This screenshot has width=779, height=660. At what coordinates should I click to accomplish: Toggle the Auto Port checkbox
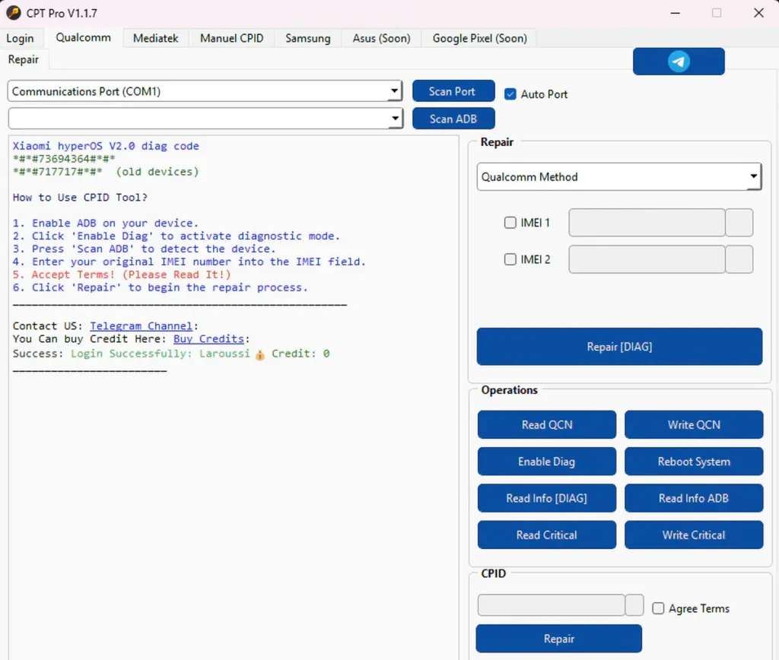(510, 94)
